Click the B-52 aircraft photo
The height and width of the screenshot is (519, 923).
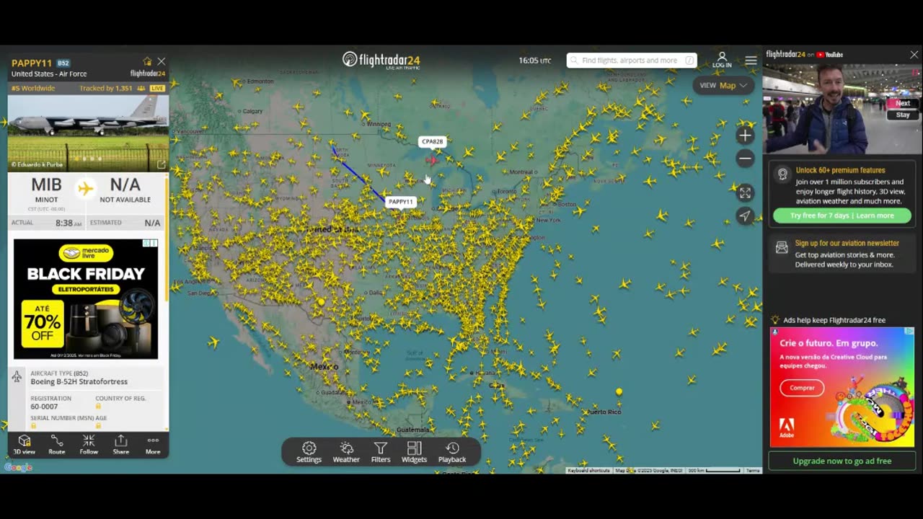(x=89, y=133)
